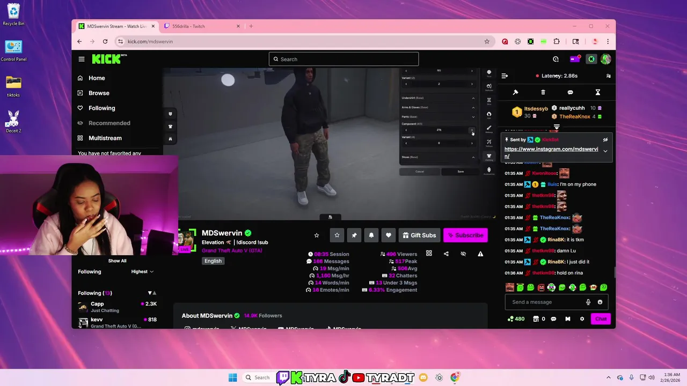The image size is (687, 386).
Task: Increase Pants component value arrow
Action: [x=472, y=130]
